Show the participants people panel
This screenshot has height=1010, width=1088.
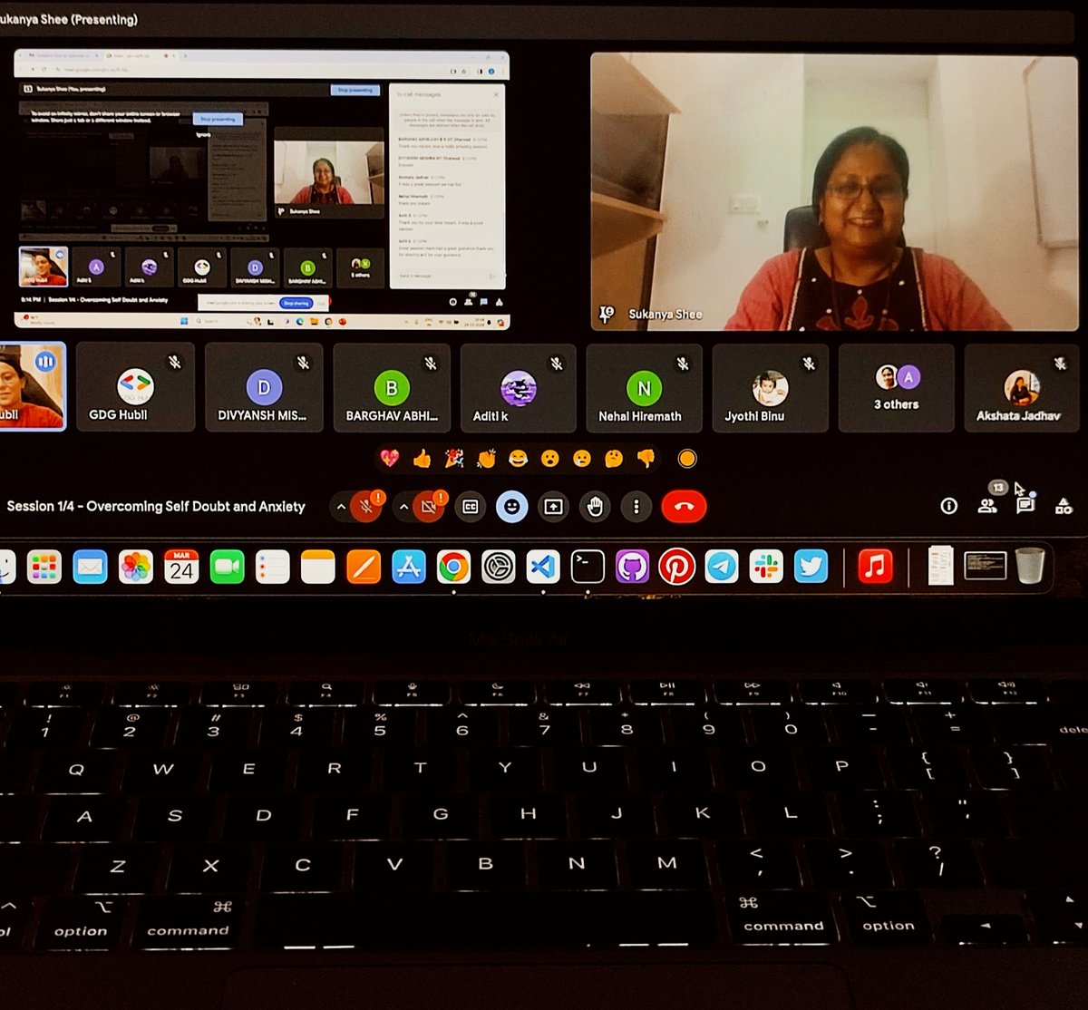(x=987, y=506)
